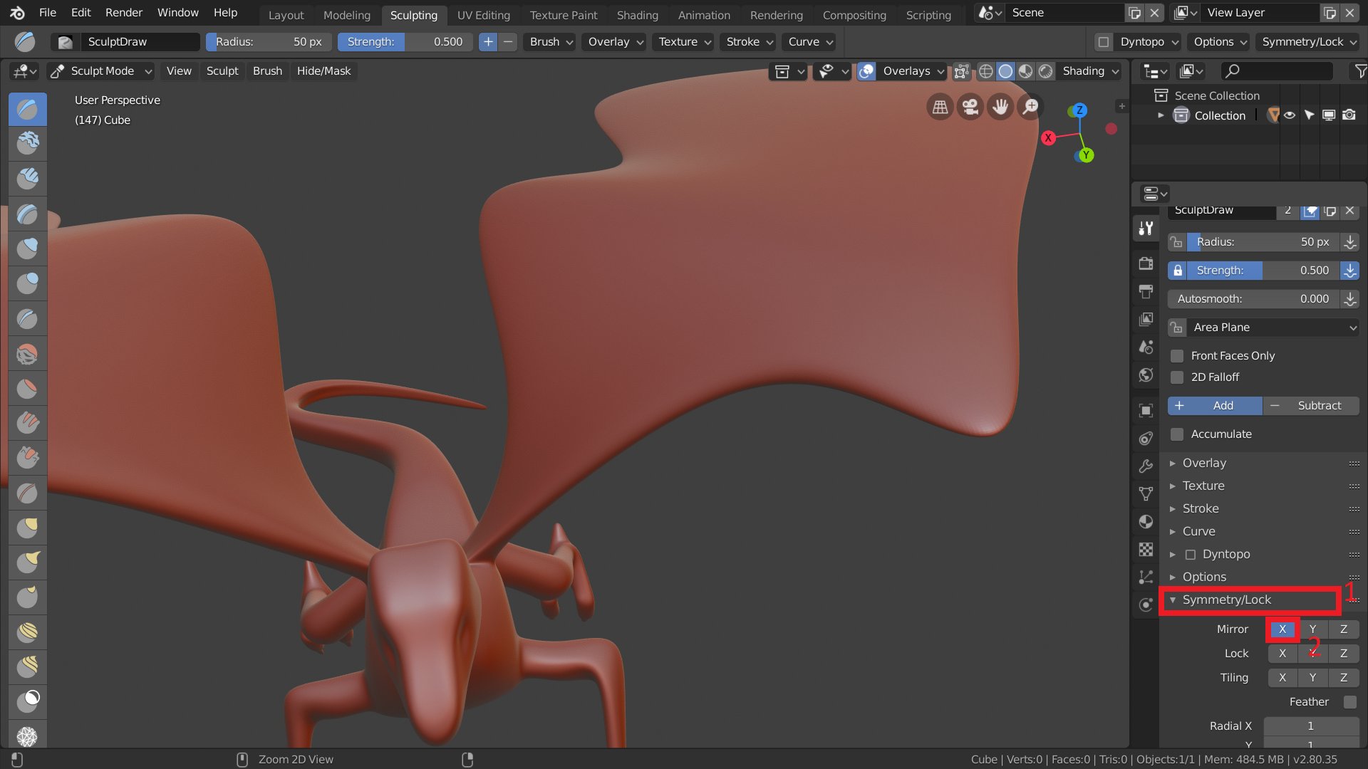Select the Crease brush tool

(x=28, y=318)
